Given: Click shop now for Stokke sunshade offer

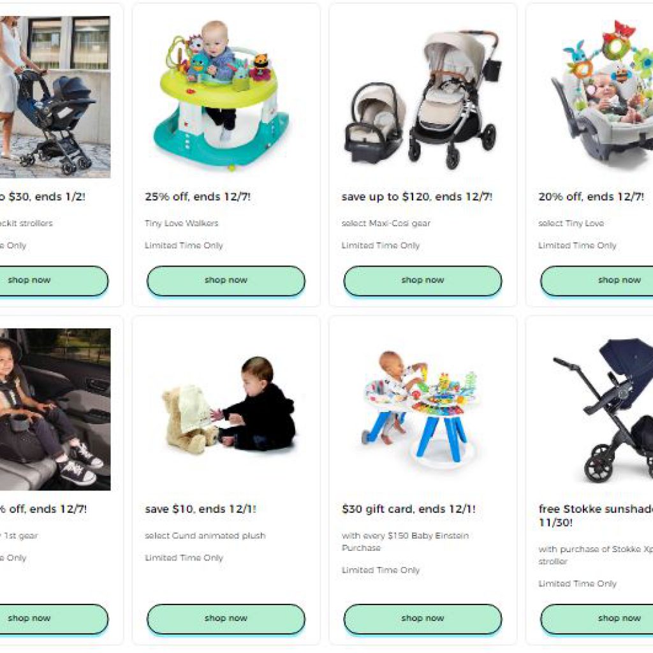Looking at the screenshot, I should click(x=597, y=619).
